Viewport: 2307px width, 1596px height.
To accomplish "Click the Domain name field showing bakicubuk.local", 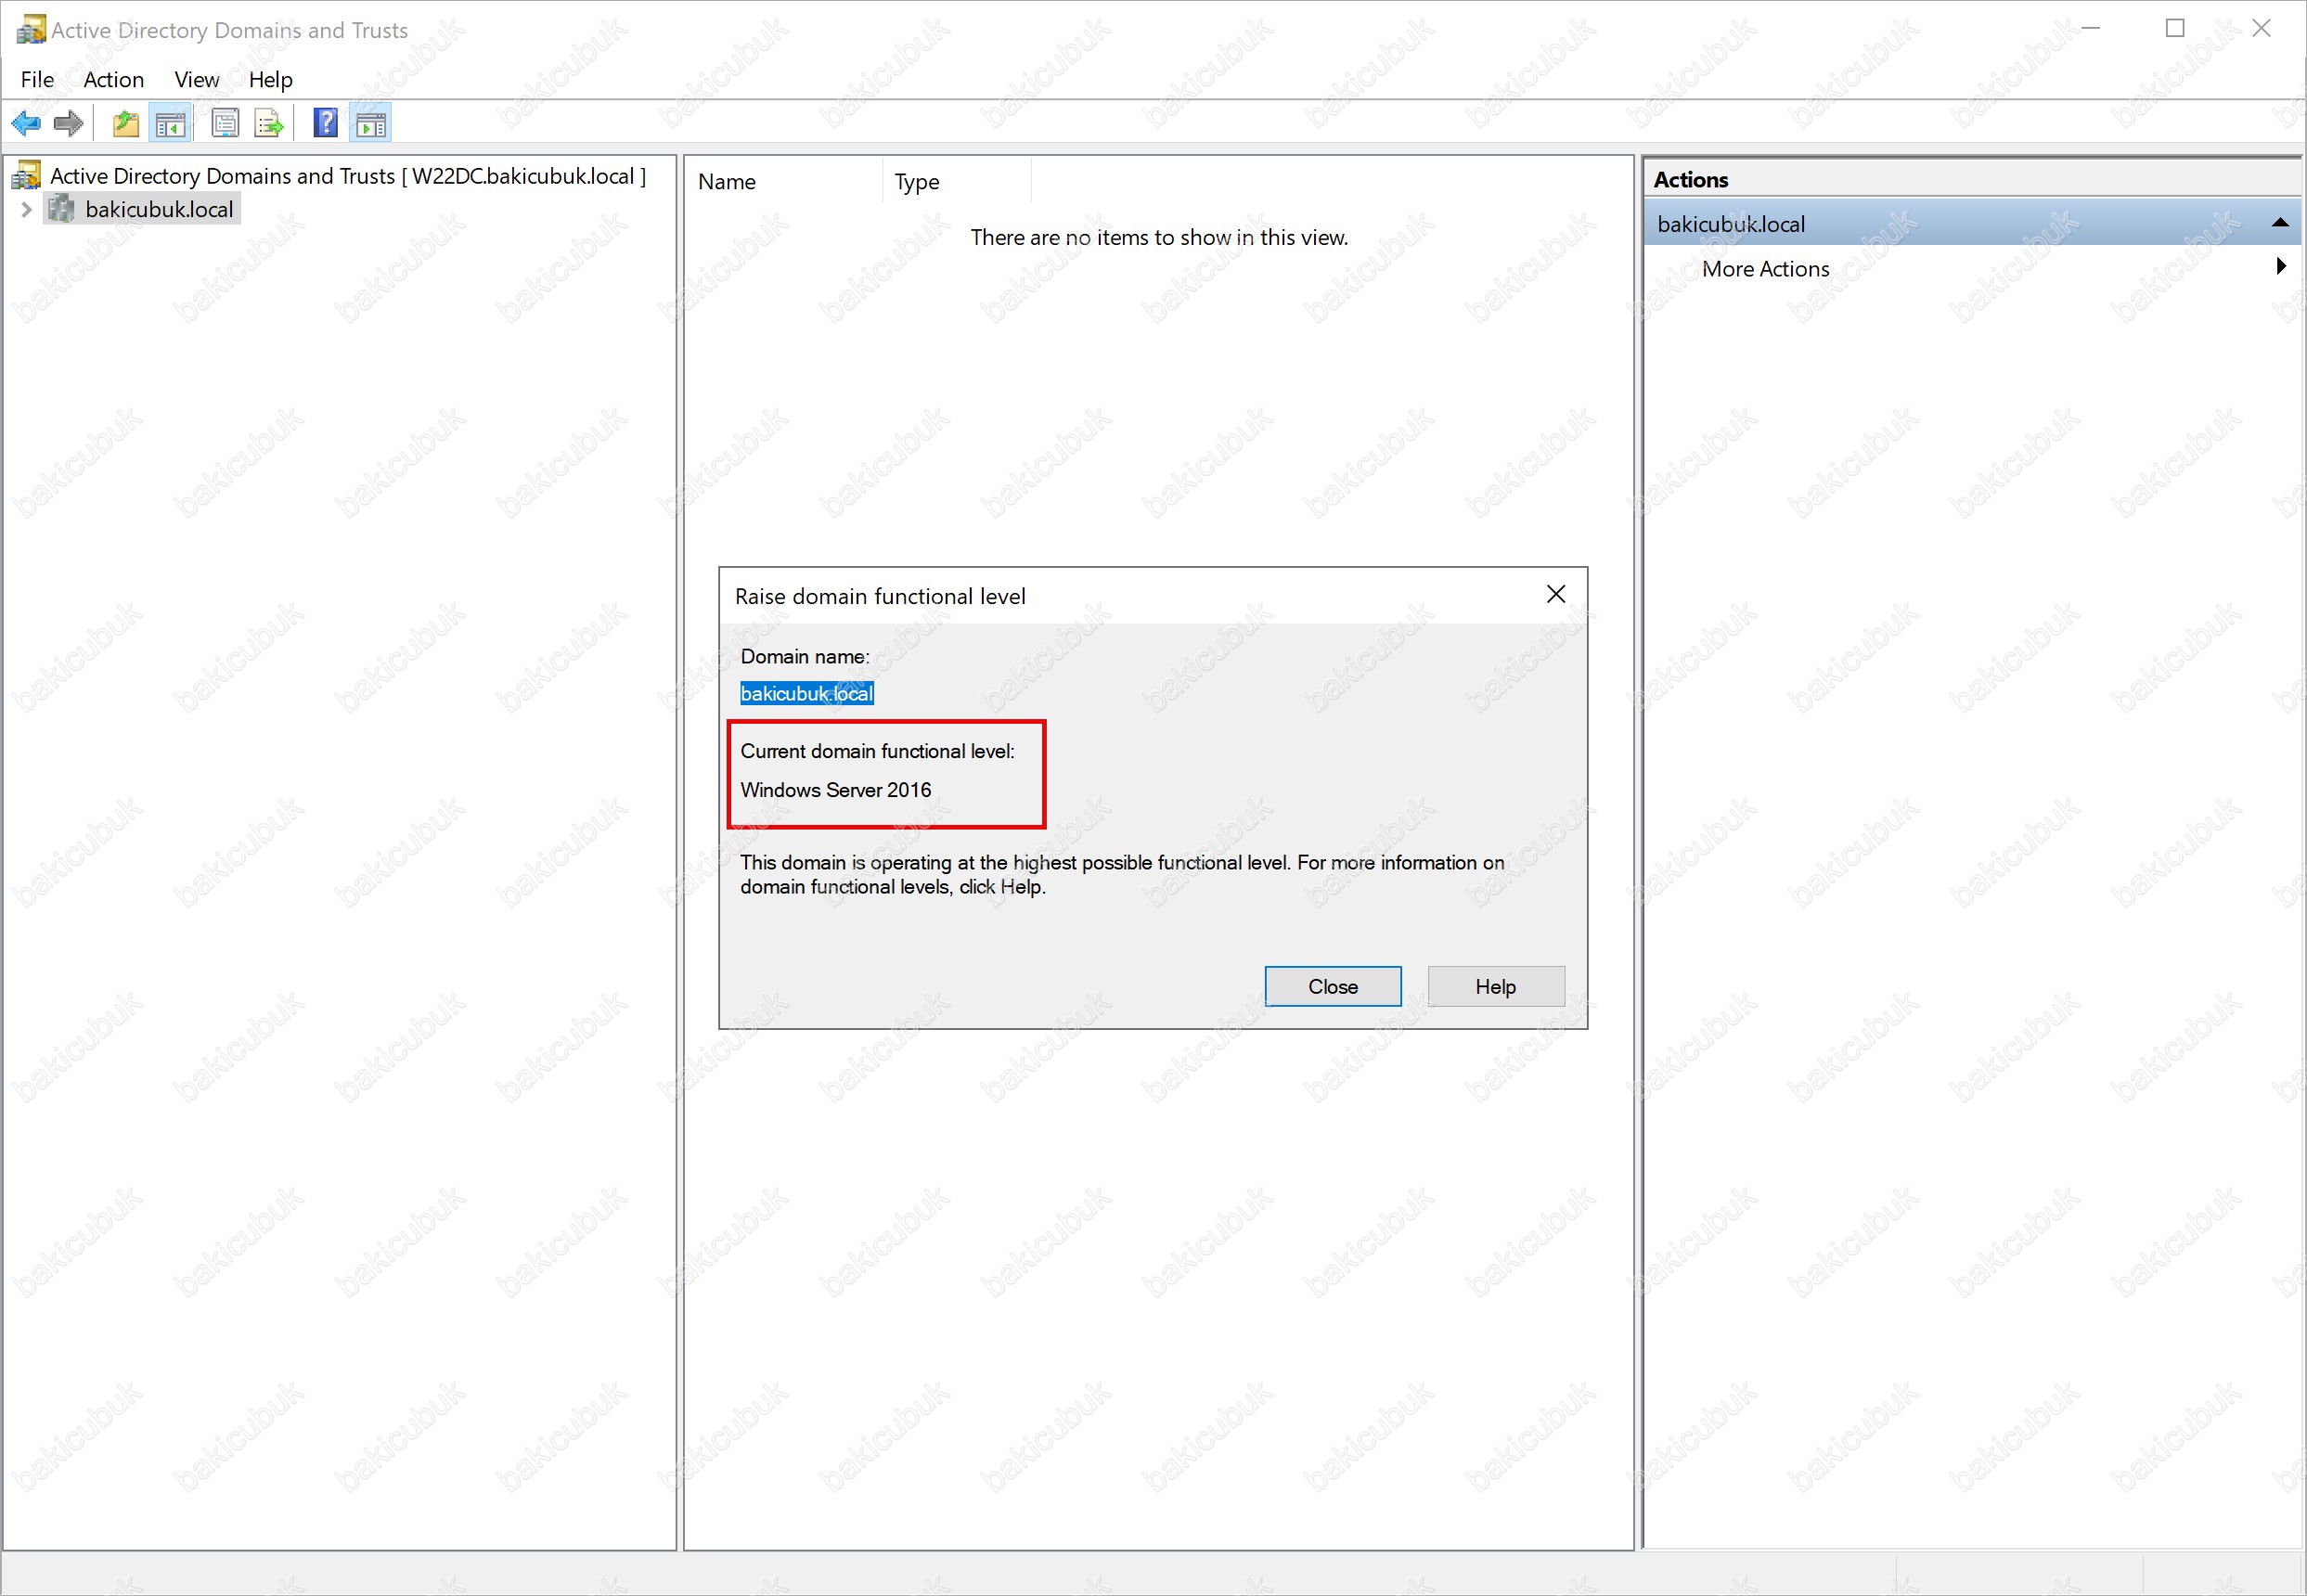I will point(807,693).
